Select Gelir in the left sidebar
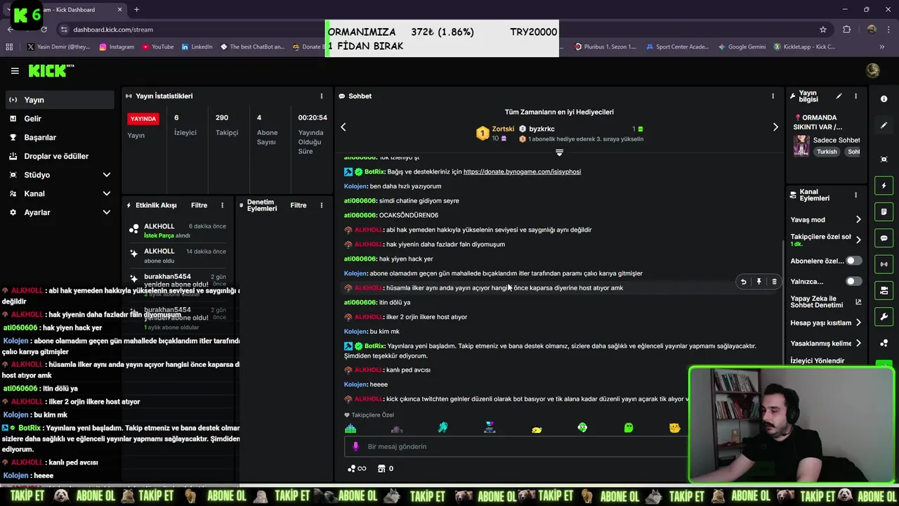899x506 pixels. (60, 119)
